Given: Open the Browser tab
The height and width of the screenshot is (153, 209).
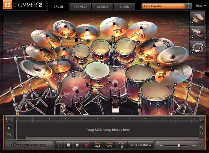Looking at the screenshot, I should point(80,7).
